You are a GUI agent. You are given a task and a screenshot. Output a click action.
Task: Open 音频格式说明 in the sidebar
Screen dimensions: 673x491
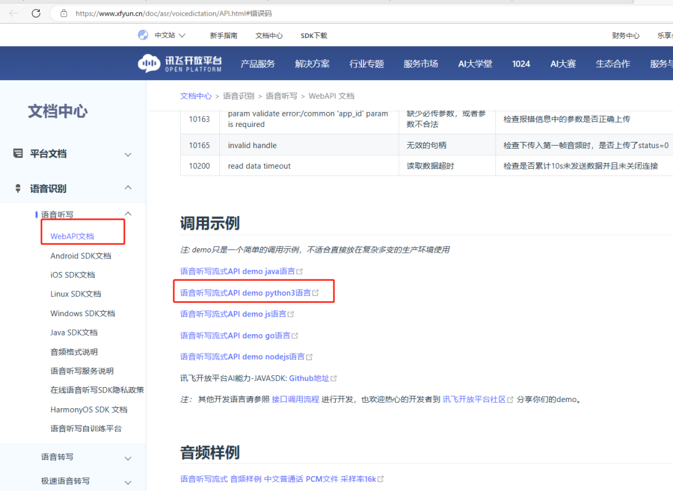click(x=74, y=352)
